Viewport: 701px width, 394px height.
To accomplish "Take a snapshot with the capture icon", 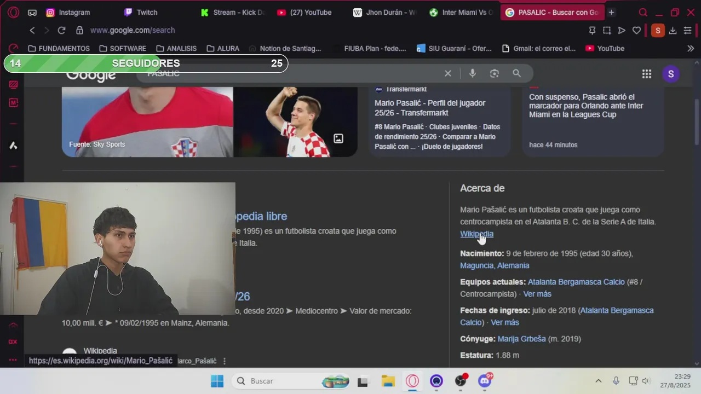I will 607,31.
